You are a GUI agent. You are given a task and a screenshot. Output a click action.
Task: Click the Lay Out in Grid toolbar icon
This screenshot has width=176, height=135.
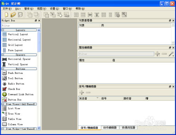pos(103,15)
